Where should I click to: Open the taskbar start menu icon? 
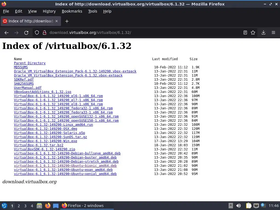coord(4,206)
